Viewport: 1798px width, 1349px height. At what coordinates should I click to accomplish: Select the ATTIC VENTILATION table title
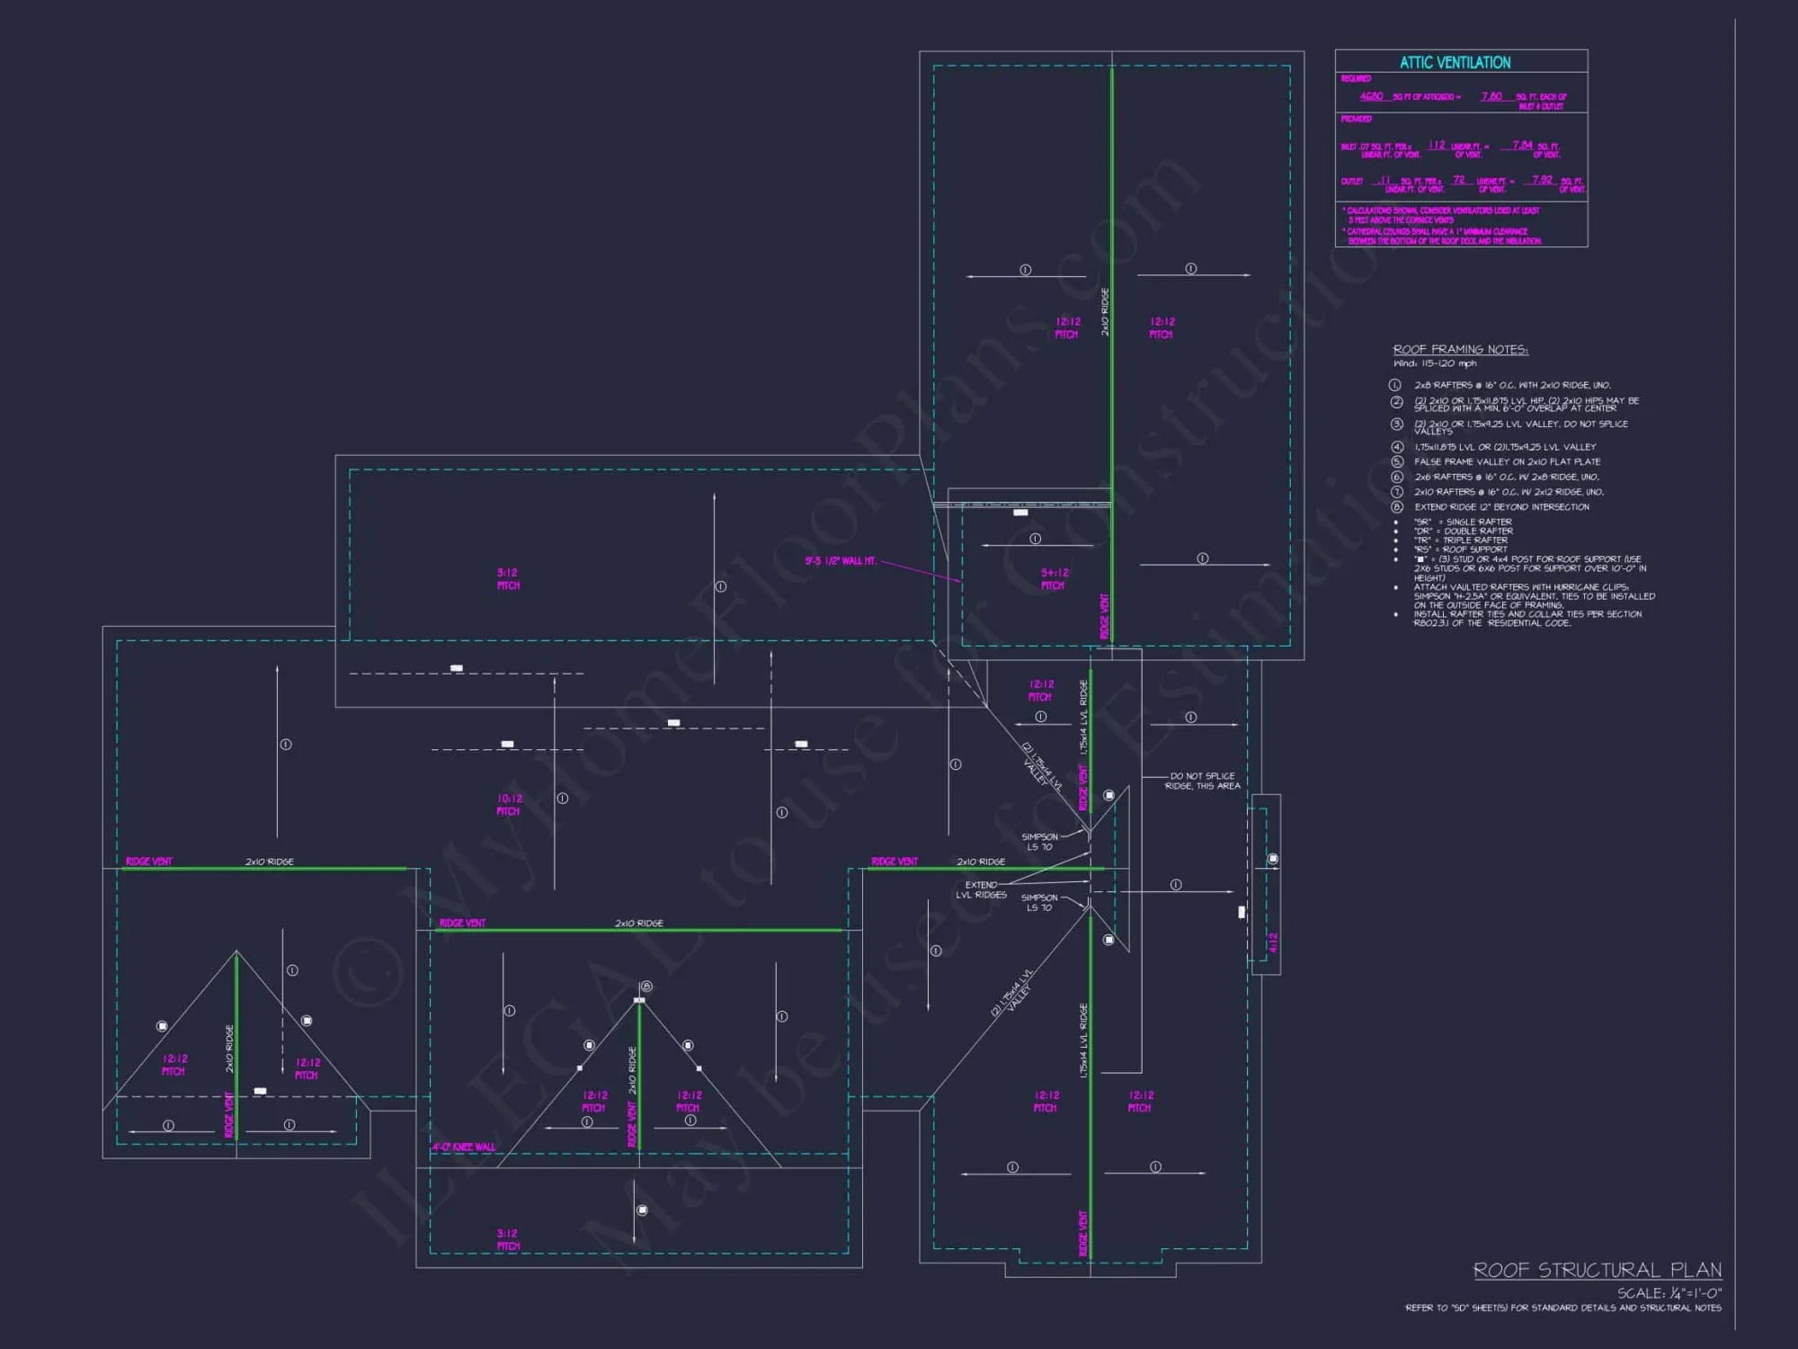(x=1455, y=62)
